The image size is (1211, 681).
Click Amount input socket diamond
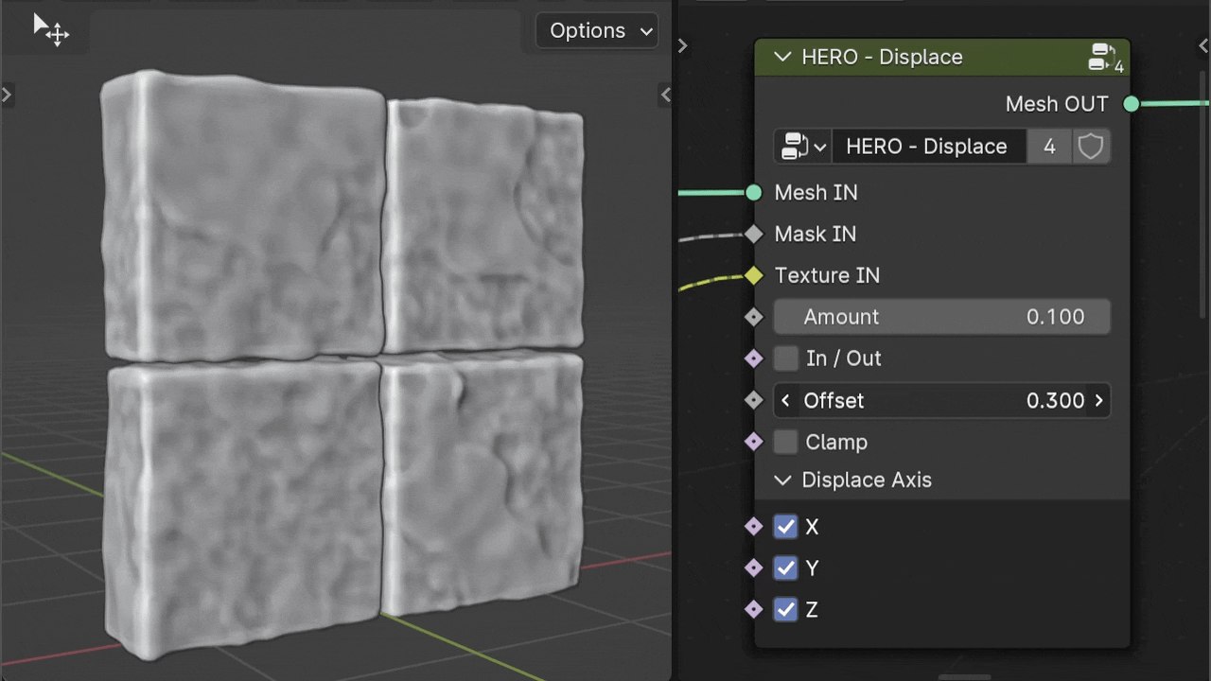click(753, 317)
